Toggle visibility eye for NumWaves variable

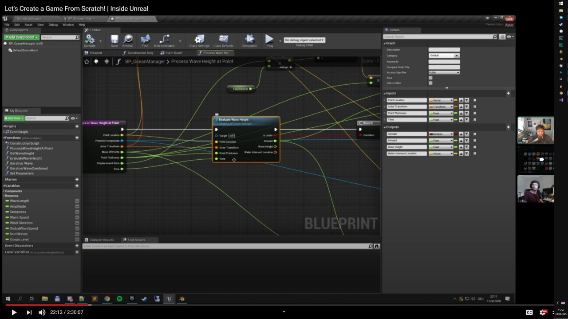point(77,234)
